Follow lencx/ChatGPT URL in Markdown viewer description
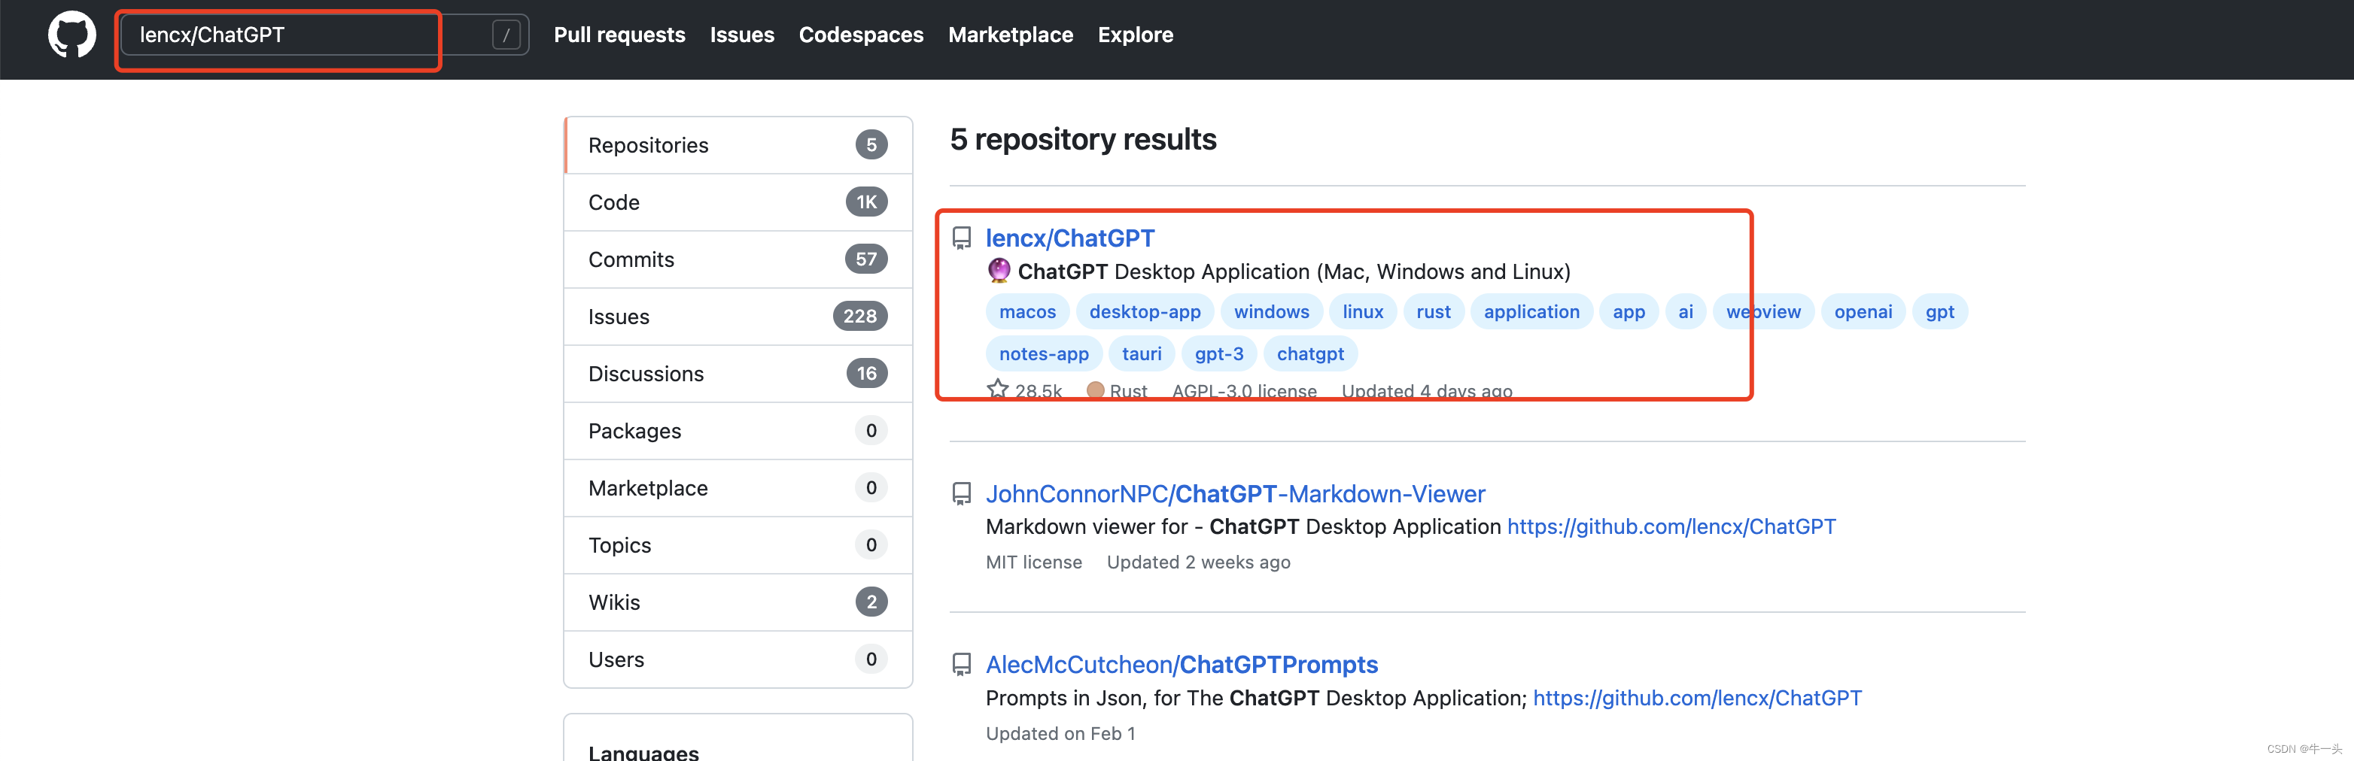 pyautogui.click(x=1671, y=527)
